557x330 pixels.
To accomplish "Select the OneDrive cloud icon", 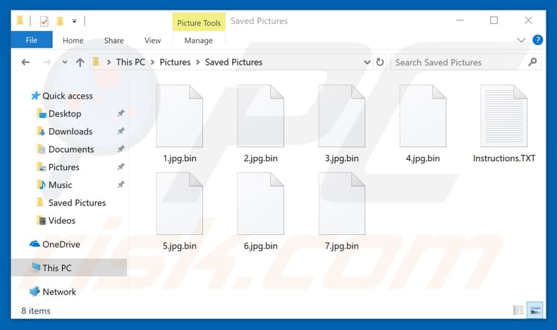I will [x=35, y=244].
